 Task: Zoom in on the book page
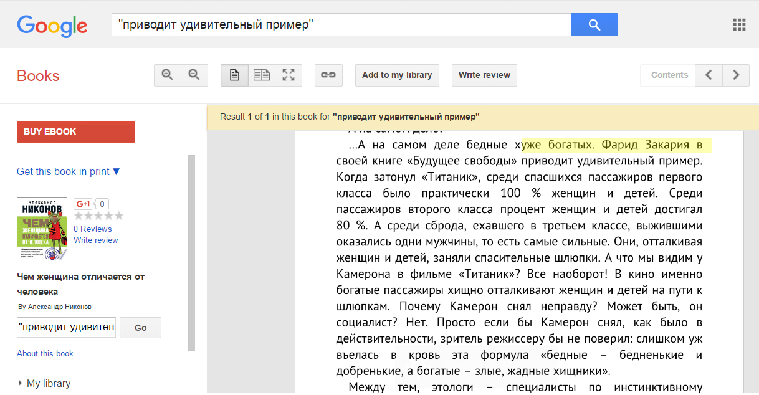click(168, 75)
